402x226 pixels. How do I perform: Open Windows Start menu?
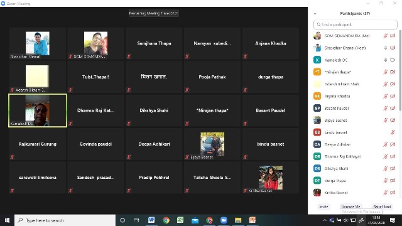(x=7, y=220)
